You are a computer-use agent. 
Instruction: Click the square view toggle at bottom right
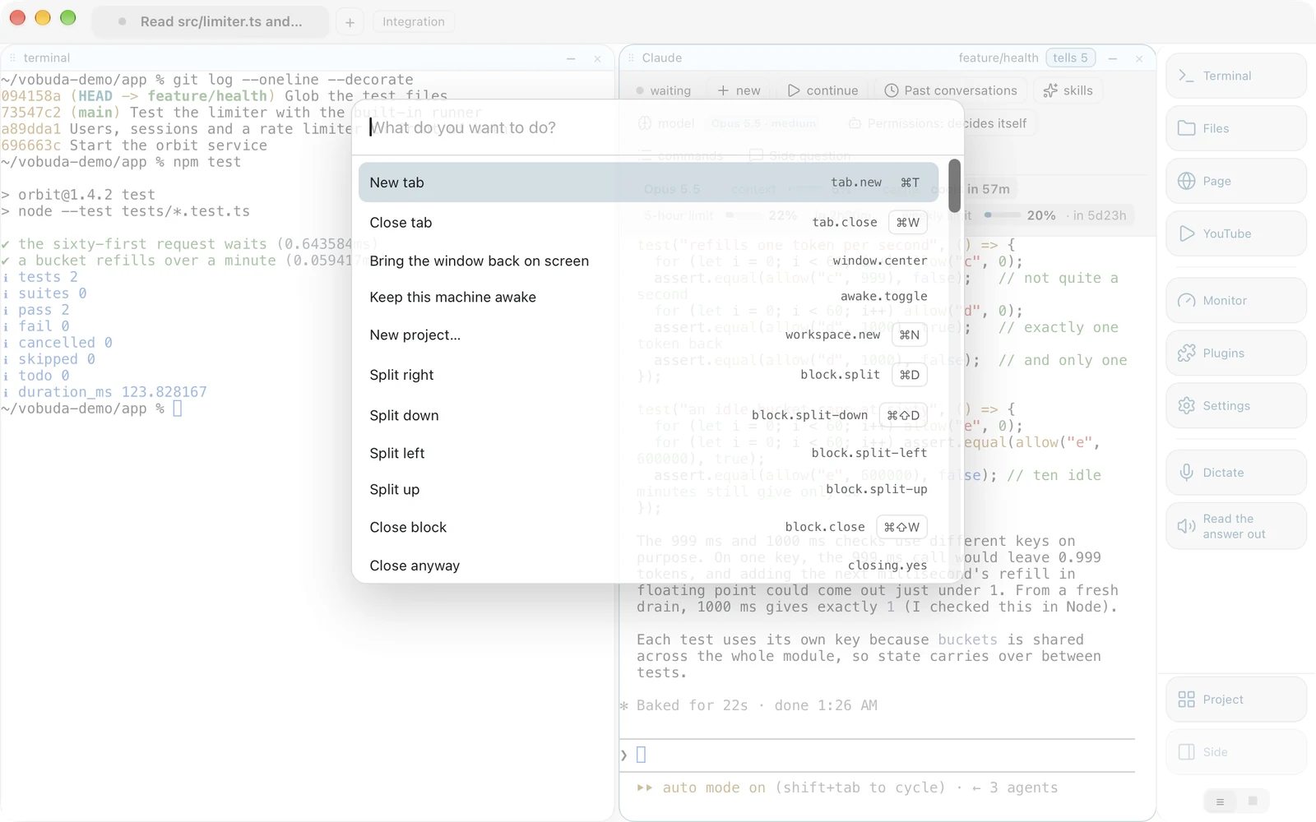coord(1253,801)
